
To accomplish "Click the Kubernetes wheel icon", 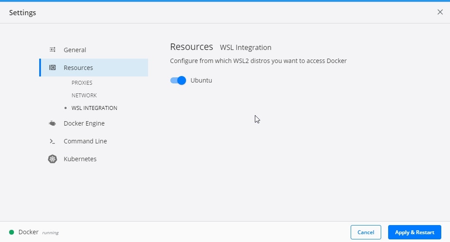I will (x=52, y=159).
